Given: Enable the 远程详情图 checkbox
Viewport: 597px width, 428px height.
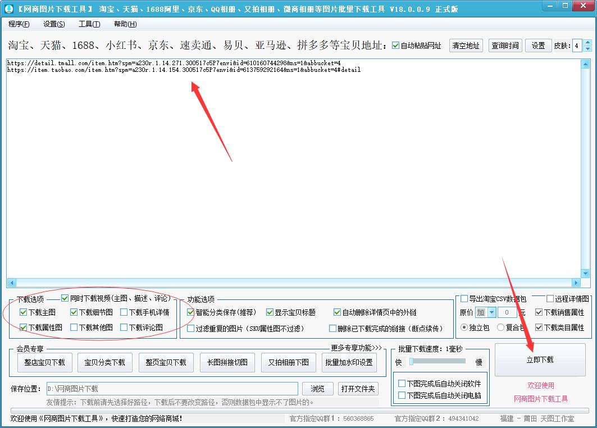Looking at the screenshot, I should pyautogui.click(x=550, y=299).
